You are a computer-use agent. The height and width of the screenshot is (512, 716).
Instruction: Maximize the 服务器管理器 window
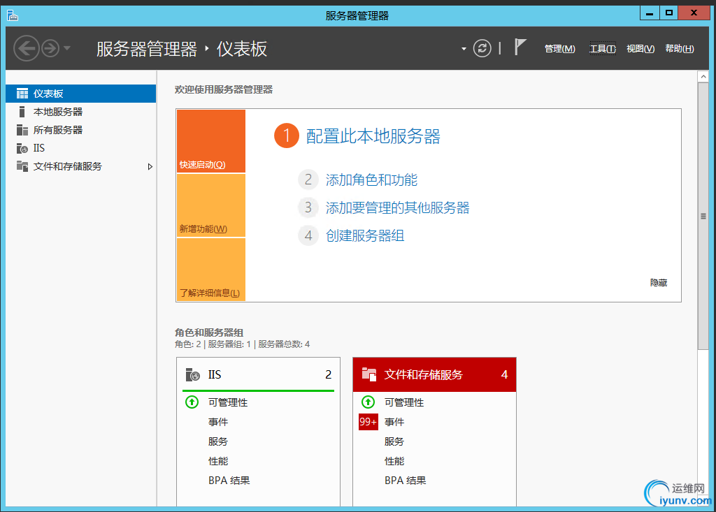(669, 13)
